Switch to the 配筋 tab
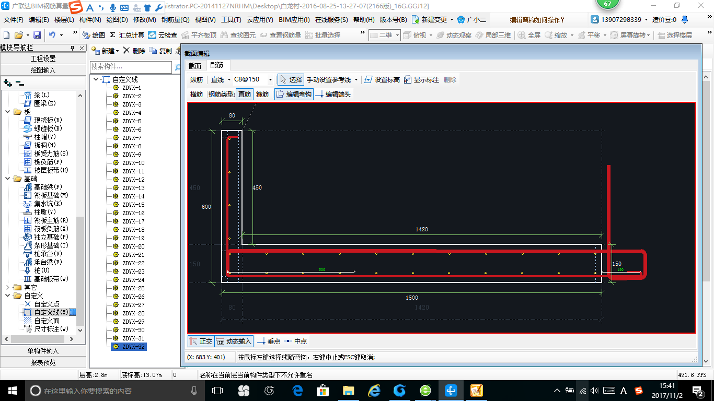 coord(216,65)
